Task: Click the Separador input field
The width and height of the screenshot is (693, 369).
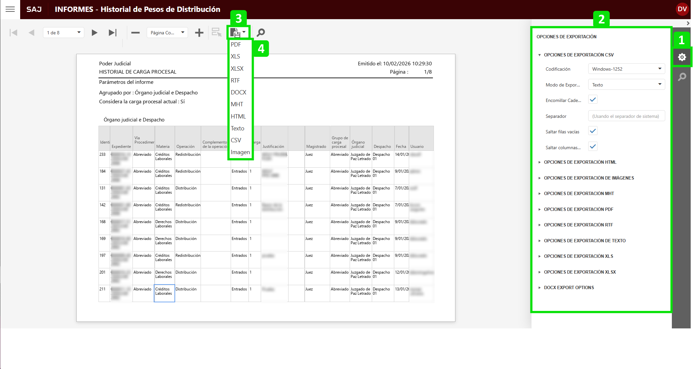Action: pyautogui.click(x=626, y=116)
